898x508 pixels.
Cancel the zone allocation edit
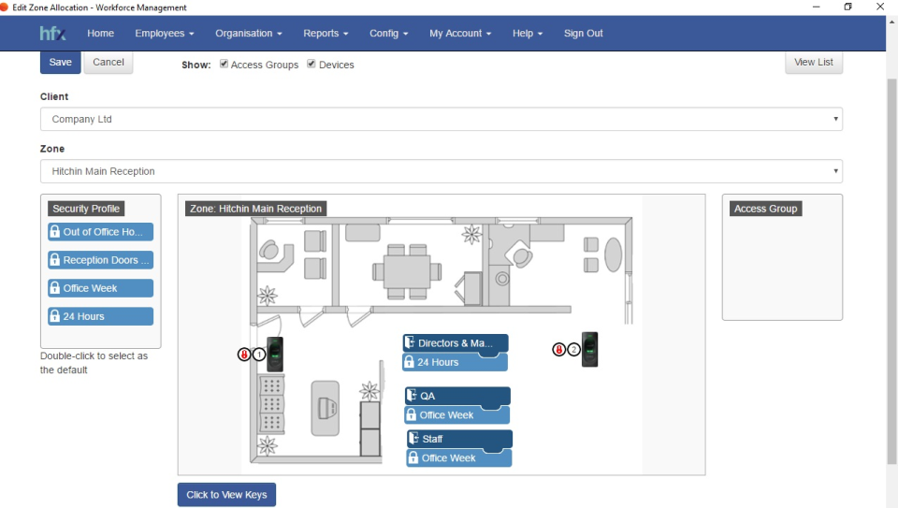[x=109, y=63]
